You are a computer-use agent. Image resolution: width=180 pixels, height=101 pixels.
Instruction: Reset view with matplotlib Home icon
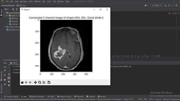click(22, 82)
